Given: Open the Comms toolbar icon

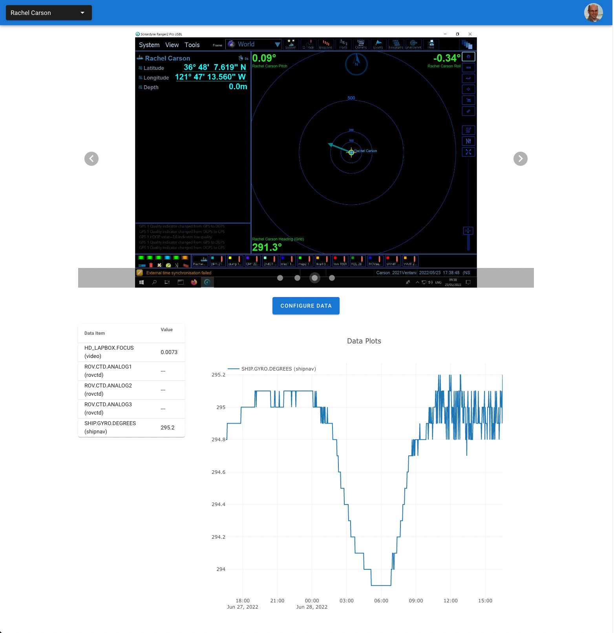Looking at the screenshot, I should pos(361,44).
